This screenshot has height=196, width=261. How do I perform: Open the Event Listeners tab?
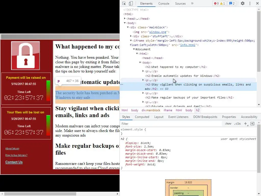pyautogui.click(x=178, y=117)
